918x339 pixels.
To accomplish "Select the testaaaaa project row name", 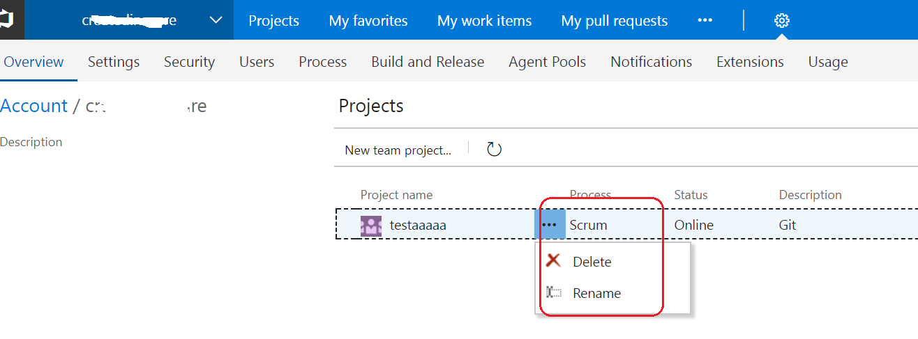I will pos(418,226).
